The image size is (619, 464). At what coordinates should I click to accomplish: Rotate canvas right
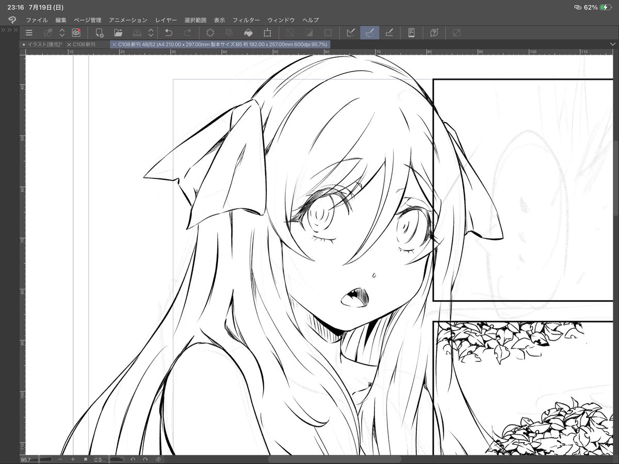pos(145,459)
